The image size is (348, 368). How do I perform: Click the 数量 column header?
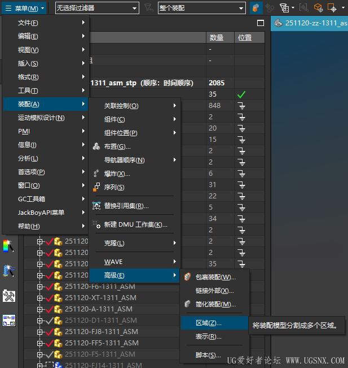tap(220, 37)
